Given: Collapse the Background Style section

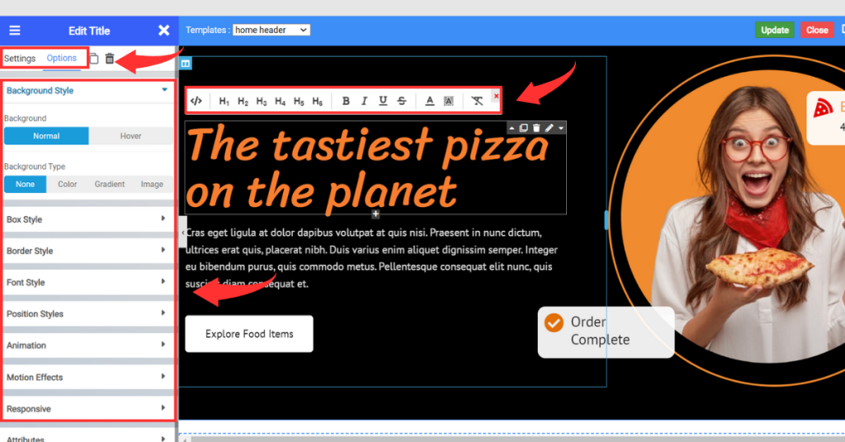Looking at the screenshot, I should tap(87, 91).
